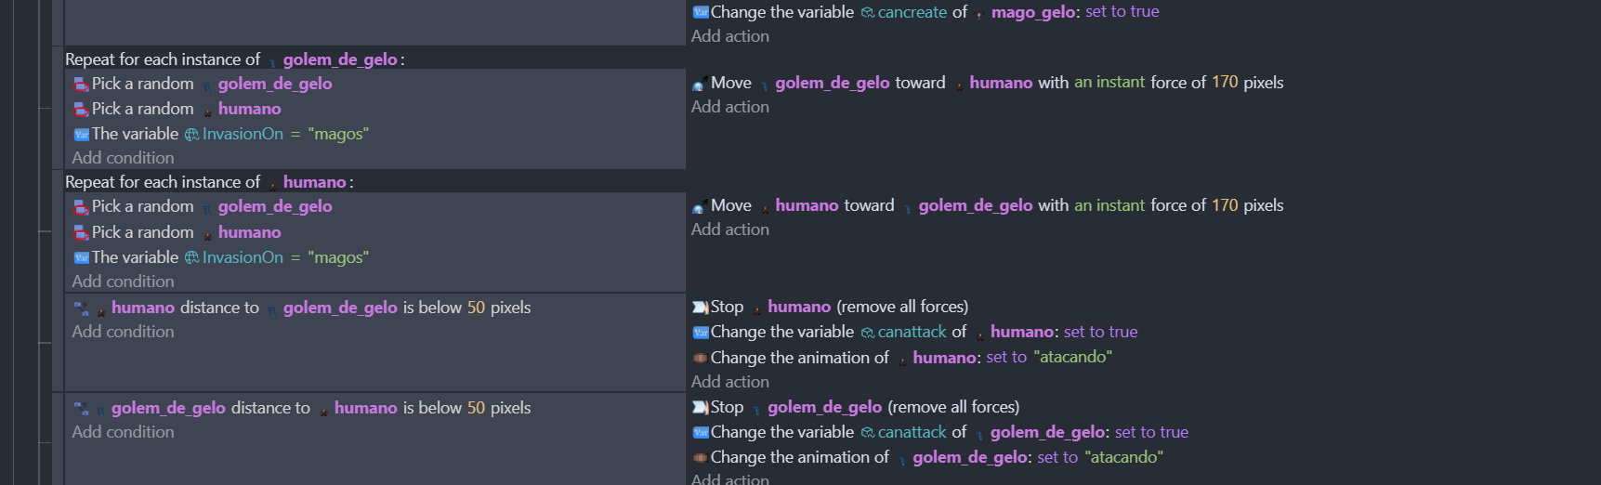Add action under Move humano toward golem_de_gelo

coord(730,229)
